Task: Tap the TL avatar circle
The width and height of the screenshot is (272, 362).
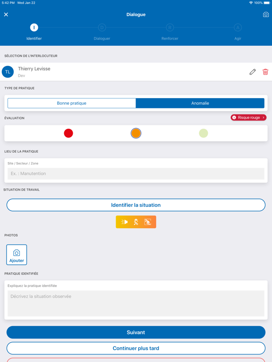Action: tap(8, 72)
